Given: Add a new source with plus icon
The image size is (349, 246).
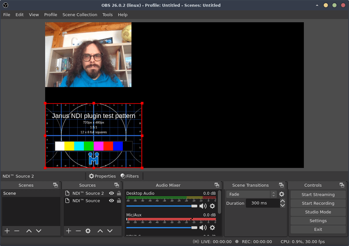Looking at the screenshot, I should (69, 231).
